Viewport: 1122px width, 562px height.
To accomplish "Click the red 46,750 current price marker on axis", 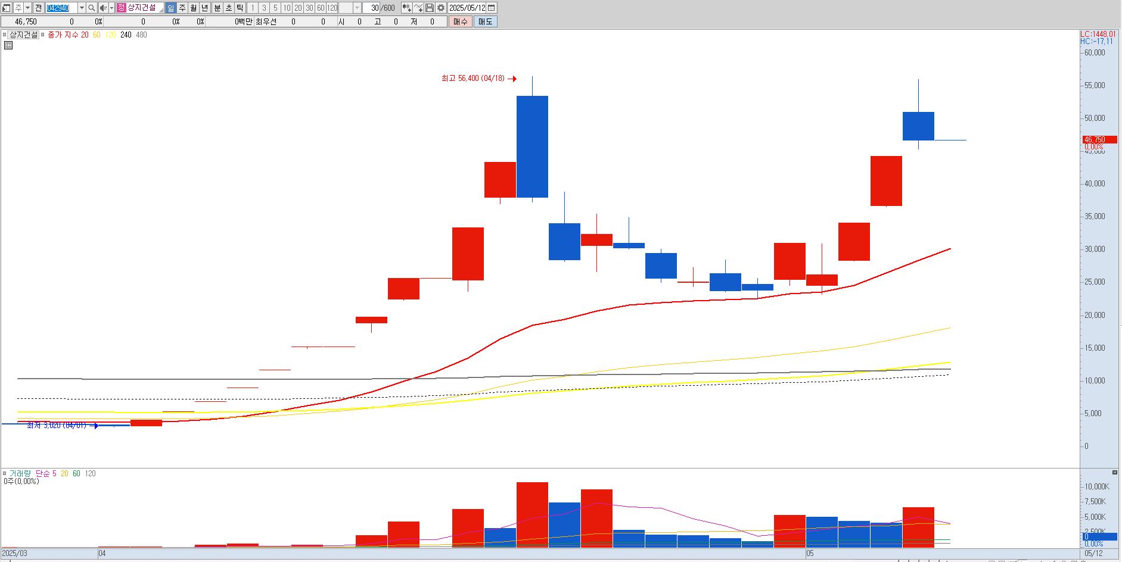I will pyautogui.click(x=1099, y=140).
